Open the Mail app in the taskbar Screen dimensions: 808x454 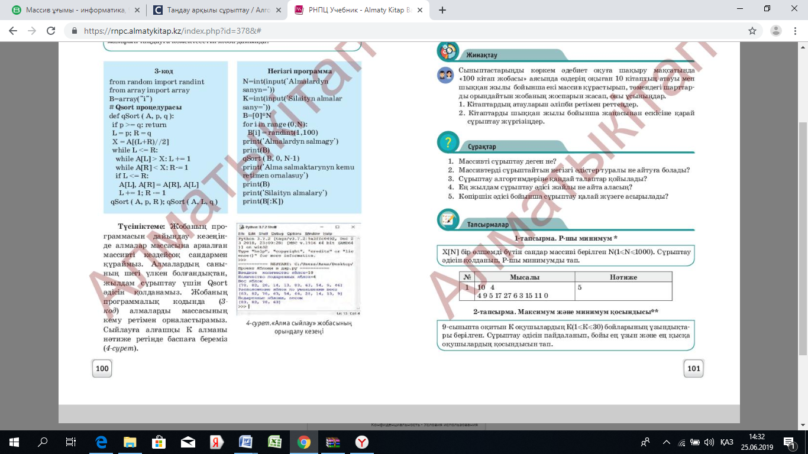pyautogui.click(x=188, y=442)
